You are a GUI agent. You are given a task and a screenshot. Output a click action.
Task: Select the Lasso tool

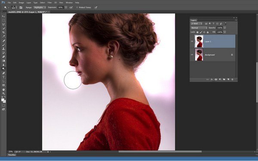[x=3, y=24]
